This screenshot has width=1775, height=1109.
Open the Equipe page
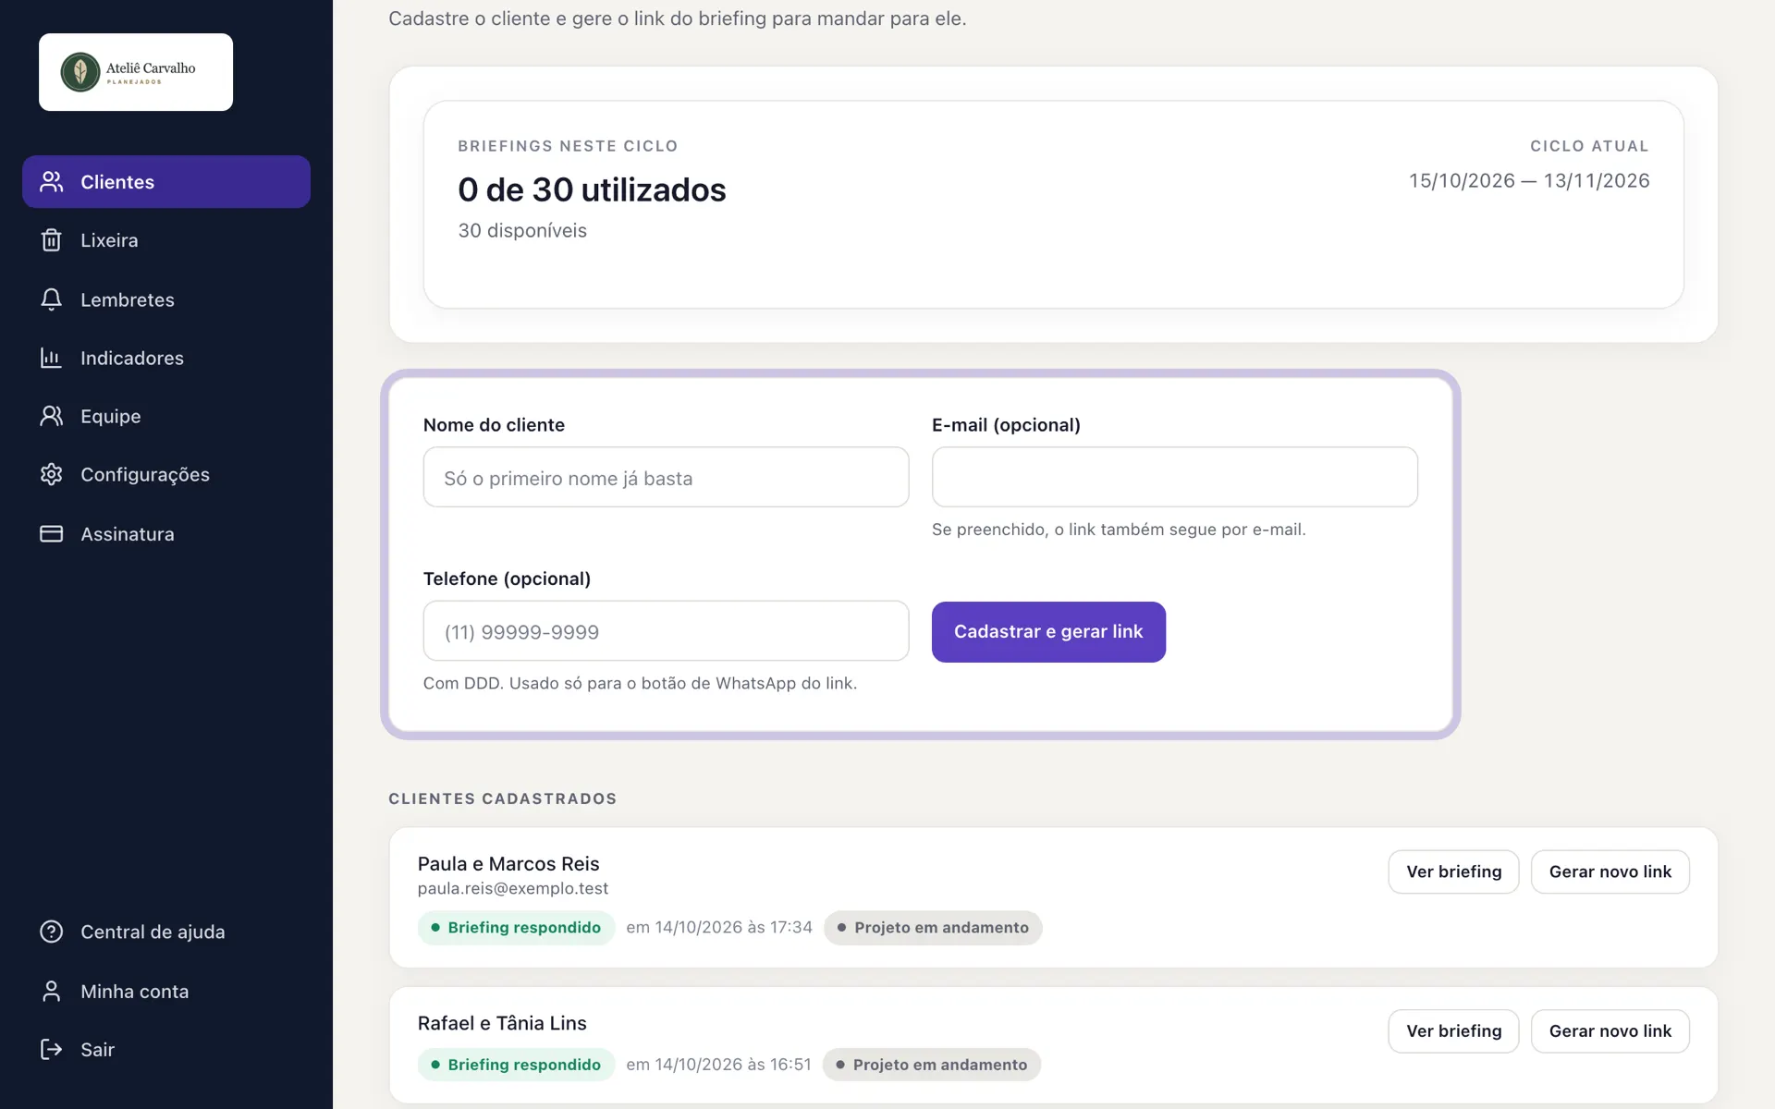pyautogui.click(x=166, y=416)
